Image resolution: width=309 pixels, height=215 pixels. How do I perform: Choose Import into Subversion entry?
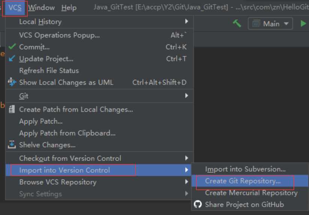pyautogui.click(x=245, y=169)
